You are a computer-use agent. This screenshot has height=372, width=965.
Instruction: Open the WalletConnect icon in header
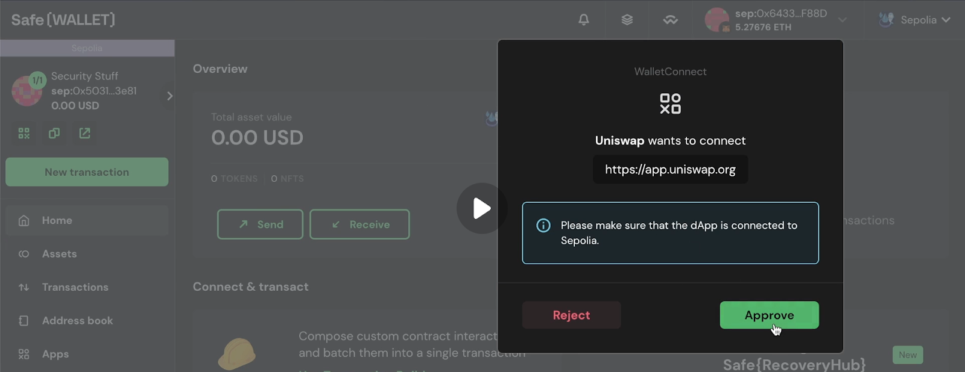point(670,20)
